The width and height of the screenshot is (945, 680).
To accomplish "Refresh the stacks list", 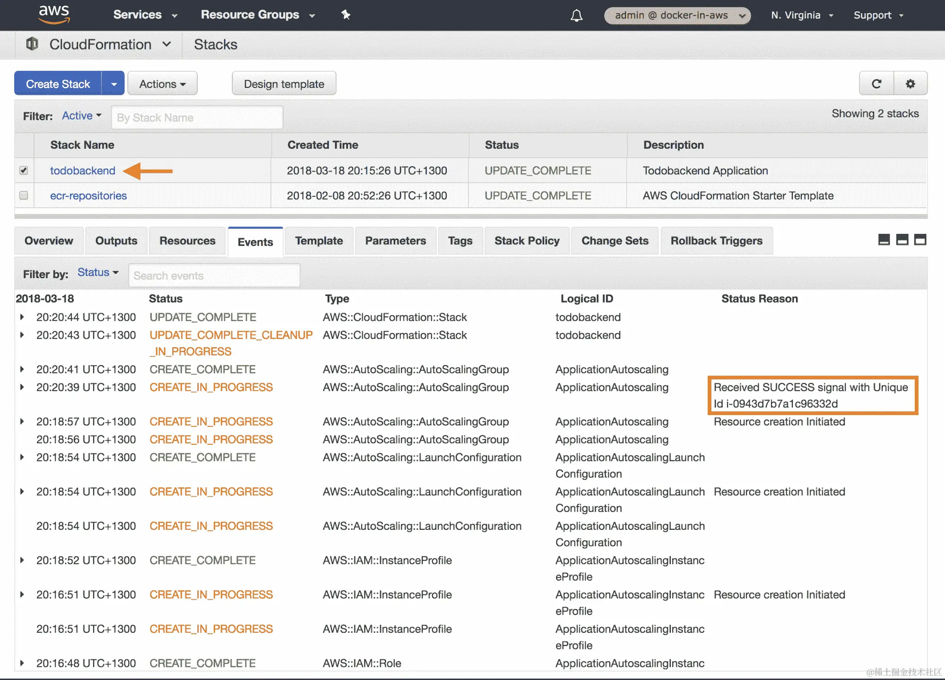I will pos(876,84).
